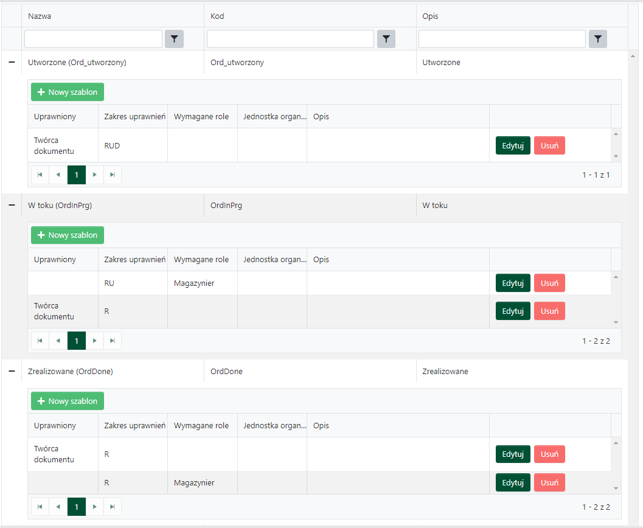Go to last page in Zrealizowane pager
The height and width of the screenshot is (528, 643).
(x=113, y=507)
